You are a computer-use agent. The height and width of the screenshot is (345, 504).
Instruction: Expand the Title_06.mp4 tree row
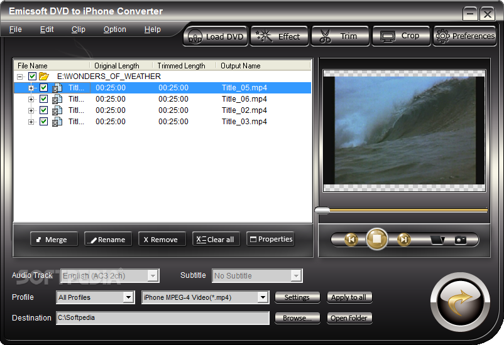point(31,99)
